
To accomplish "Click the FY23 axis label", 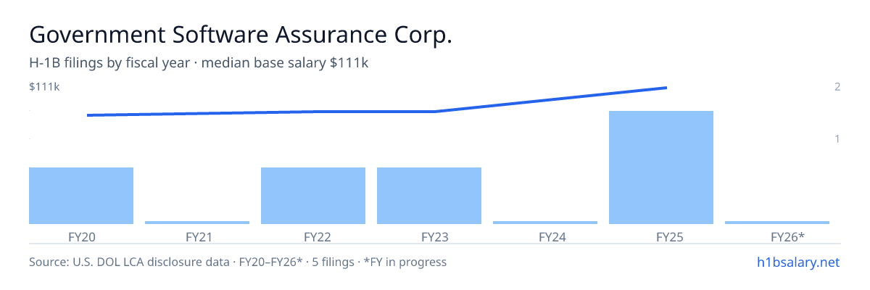I will tap(429, 236).
